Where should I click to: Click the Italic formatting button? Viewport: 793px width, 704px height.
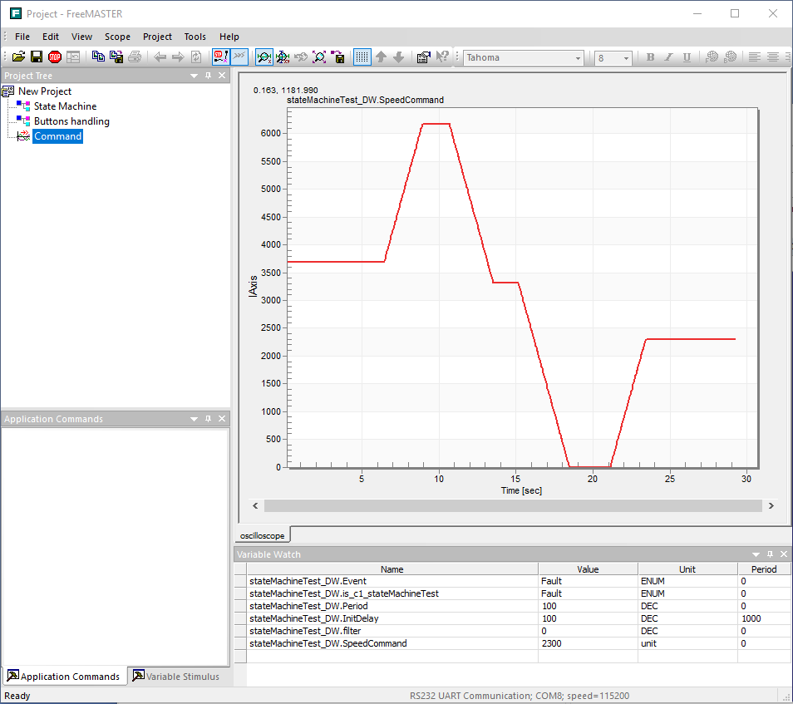[x=668, y=57]
